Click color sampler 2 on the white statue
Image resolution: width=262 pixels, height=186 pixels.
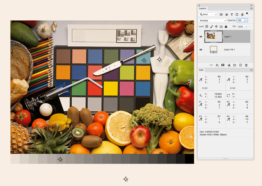click(159, 59)
